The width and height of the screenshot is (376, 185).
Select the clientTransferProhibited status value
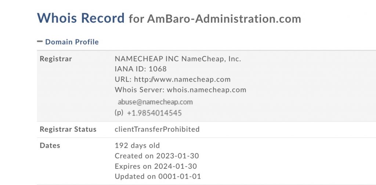[x=157, y=129]
